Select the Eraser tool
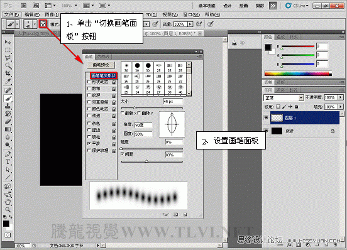The height and width of the screenshot is (250, 347). (x=8, y=121)
